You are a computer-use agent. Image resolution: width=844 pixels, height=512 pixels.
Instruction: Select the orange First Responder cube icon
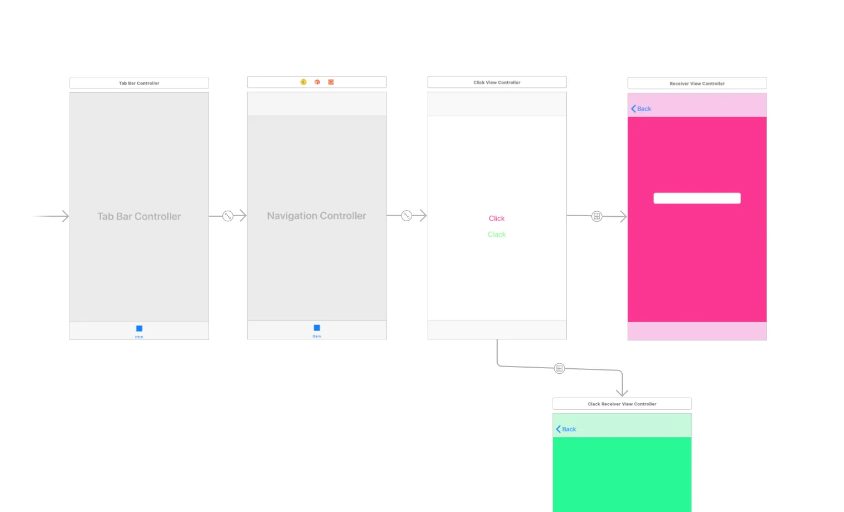click(x=317, y=82)
